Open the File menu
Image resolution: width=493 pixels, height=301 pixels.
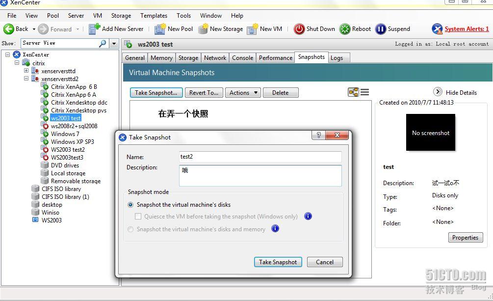tap(12, 15)
